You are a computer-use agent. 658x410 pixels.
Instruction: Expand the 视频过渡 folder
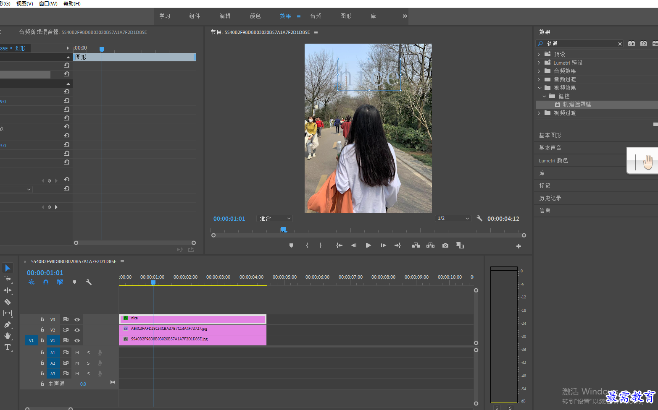tap(539, 113)
